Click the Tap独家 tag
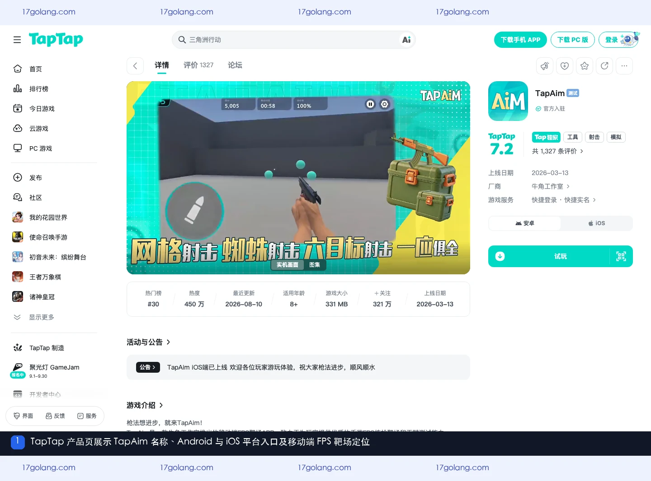The height and width of the screenshot is (481, 651). 547,137
